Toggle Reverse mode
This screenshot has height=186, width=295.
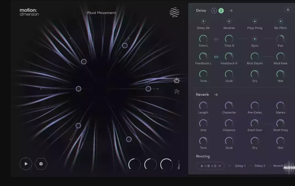pos(229,22)
